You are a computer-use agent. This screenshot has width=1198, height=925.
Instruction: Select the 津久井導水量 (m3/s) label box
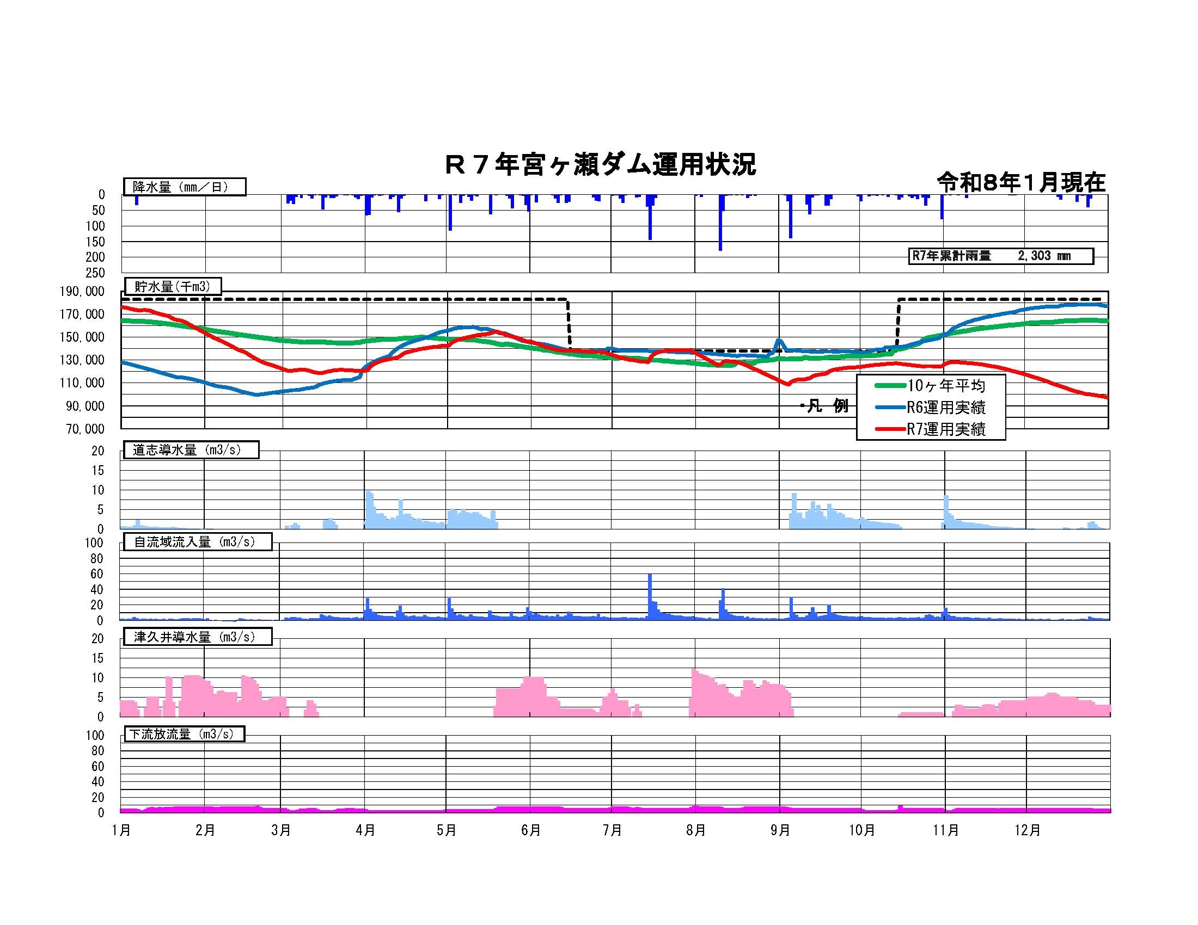click(197, 637)
